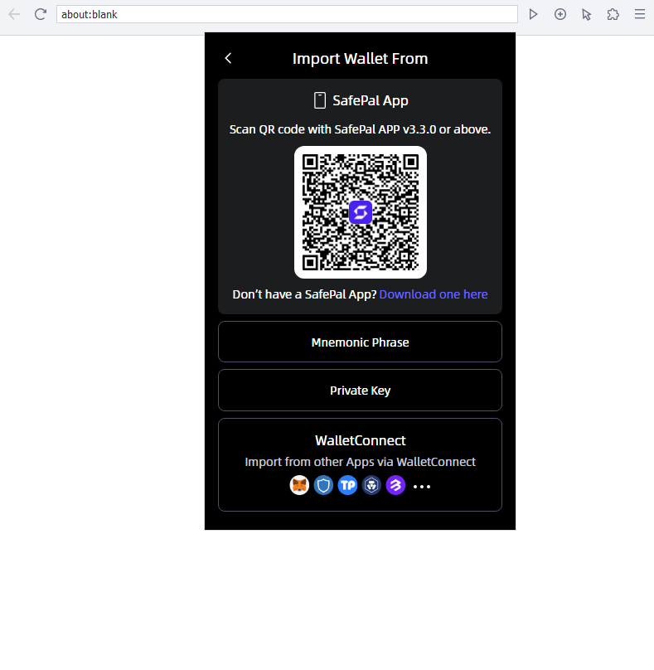This screenshot has height=670, width=654.
Task: Go back using the left chevron arrow
Action: pyautogui.click(x=228, y=58)
